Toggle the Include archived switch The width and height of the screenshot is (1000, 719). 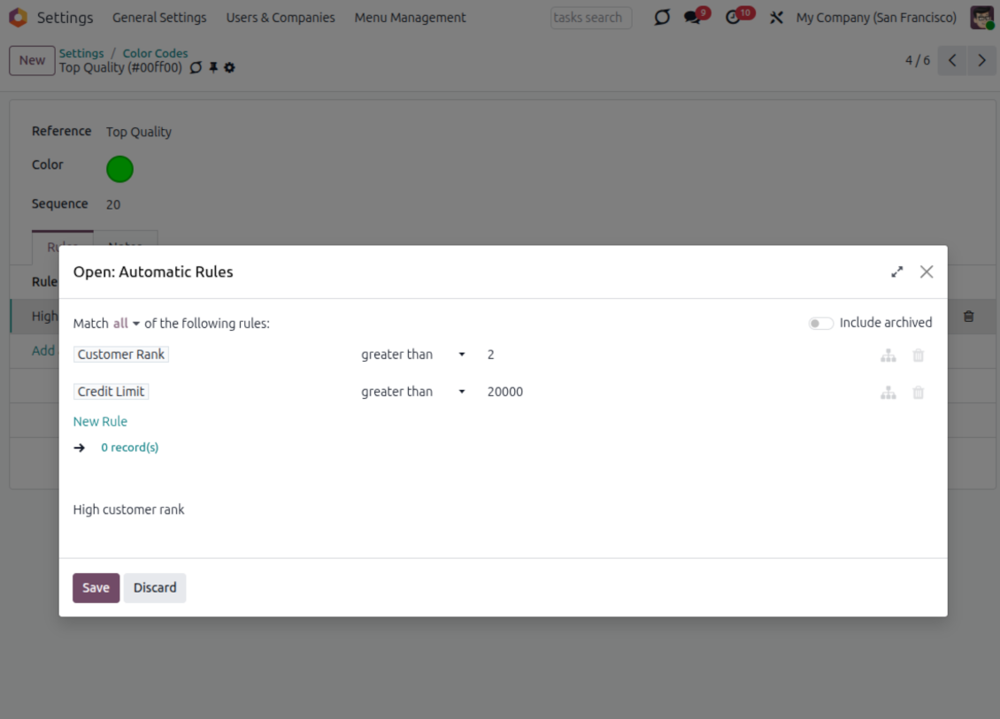820,323
